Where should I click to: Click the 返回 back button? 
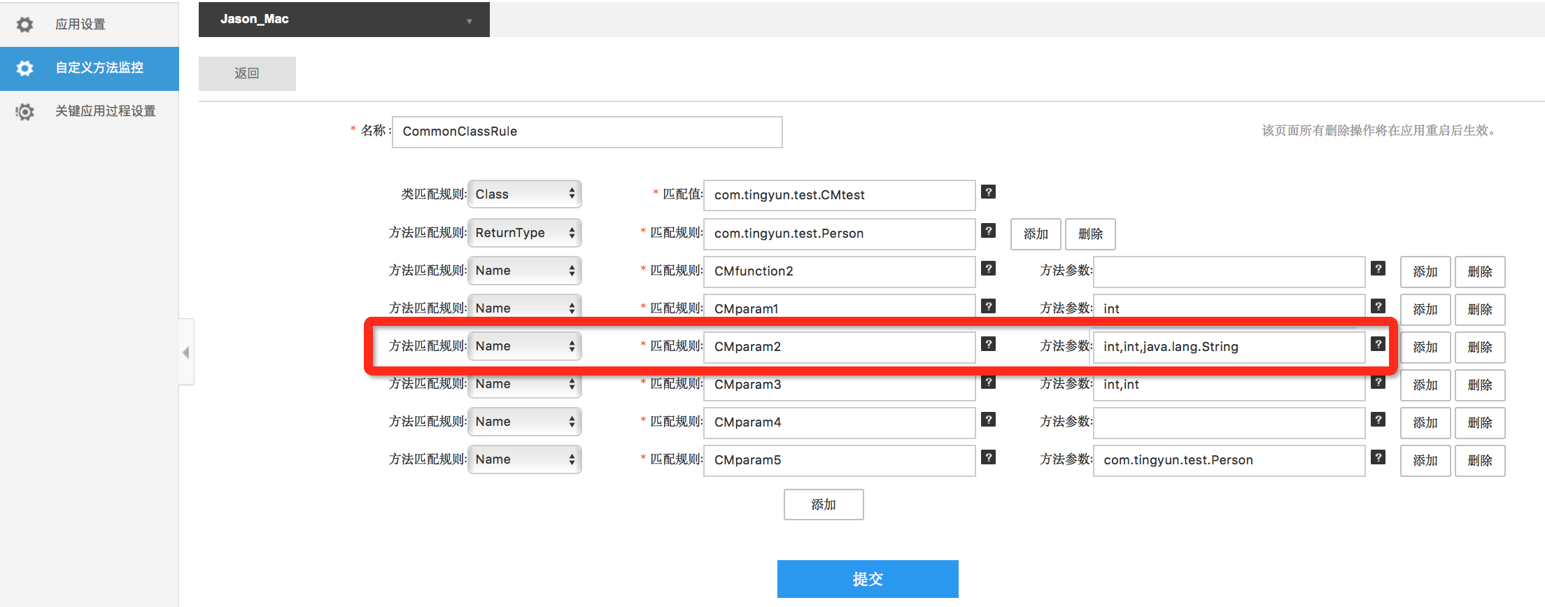pos(247,73)
